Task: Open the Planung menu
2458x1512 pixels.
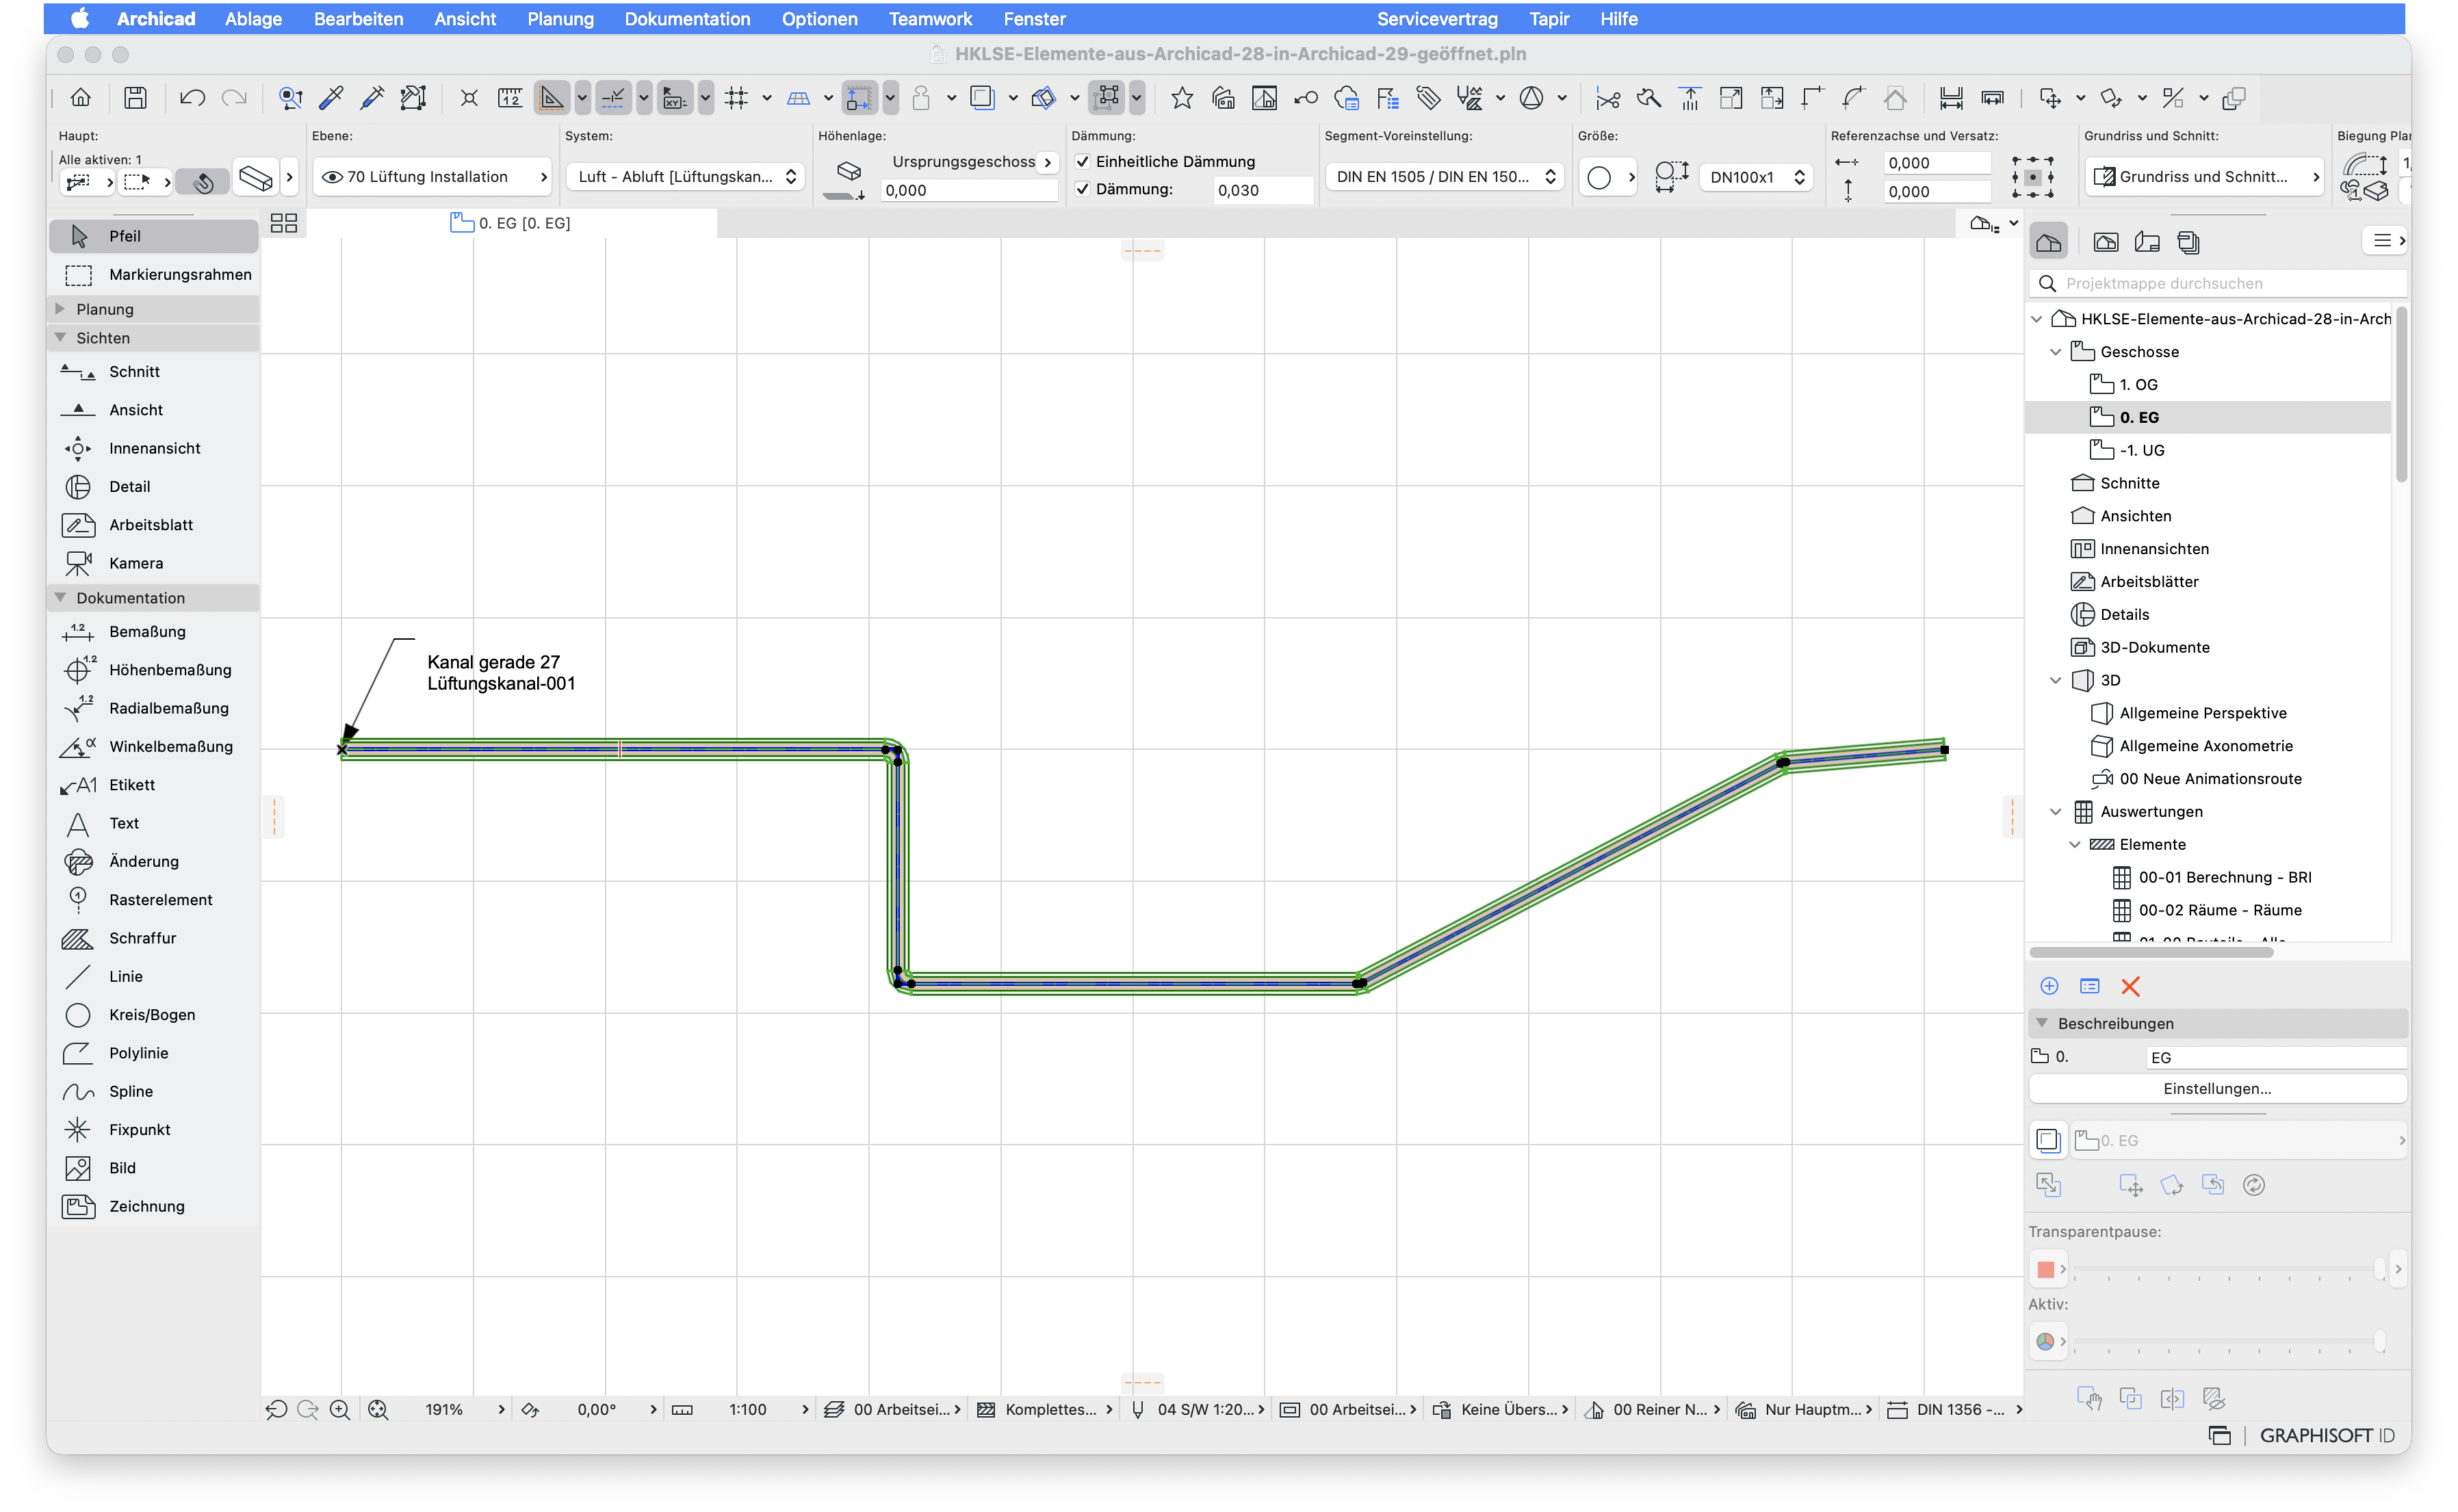Action: coord(560,18)
